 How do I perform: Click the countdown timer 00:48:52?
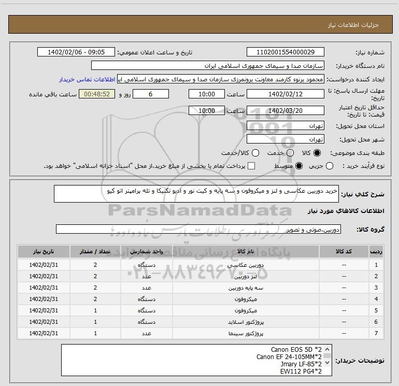[x=97, y=94]
